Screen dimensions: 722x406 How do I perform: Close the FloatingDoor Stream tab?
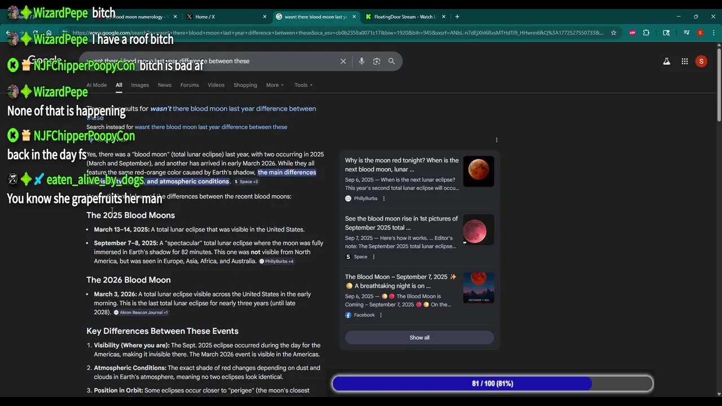pyautogui.click(x=443, y=17)
